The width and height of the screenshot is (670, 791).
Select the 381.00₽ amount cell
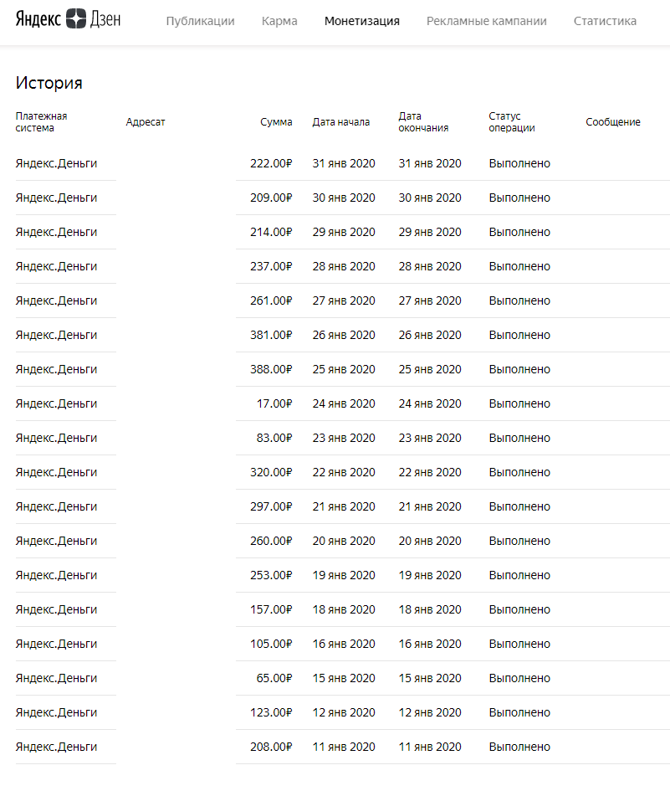pos(271,335)
